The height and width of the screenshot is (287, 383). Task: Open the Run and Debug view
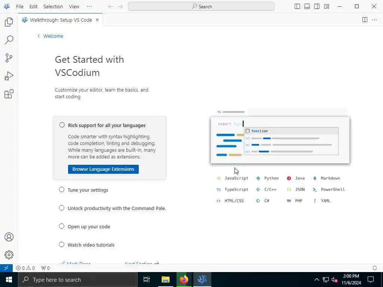click(9, 76)
